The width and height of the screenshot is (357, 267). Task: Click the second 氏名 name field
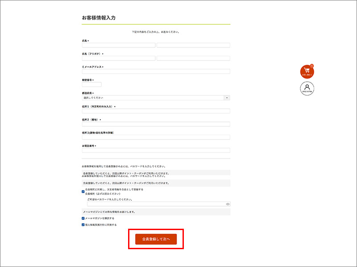pyautogui.click(x=193, y=45)
